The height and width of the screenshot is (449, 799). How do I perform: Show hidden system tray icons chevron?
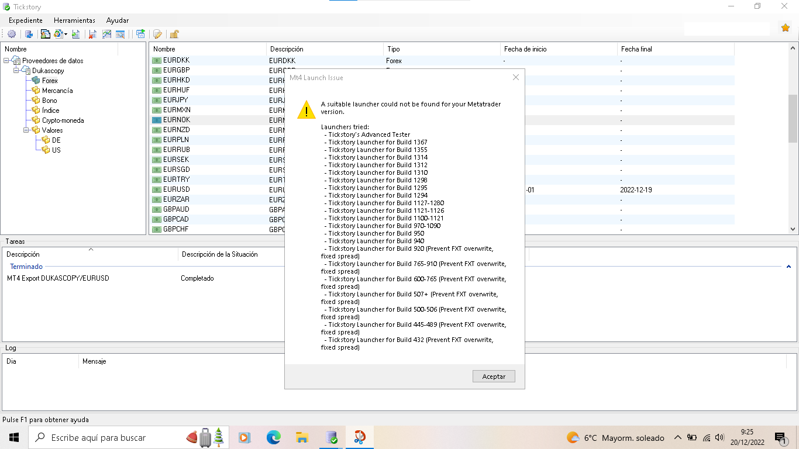tap(677, 437)
